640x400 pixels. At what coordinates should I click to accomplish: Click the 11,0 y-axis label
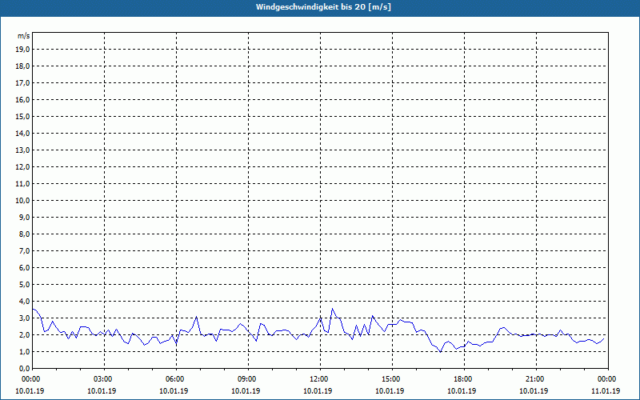click(x=22, y=184)
